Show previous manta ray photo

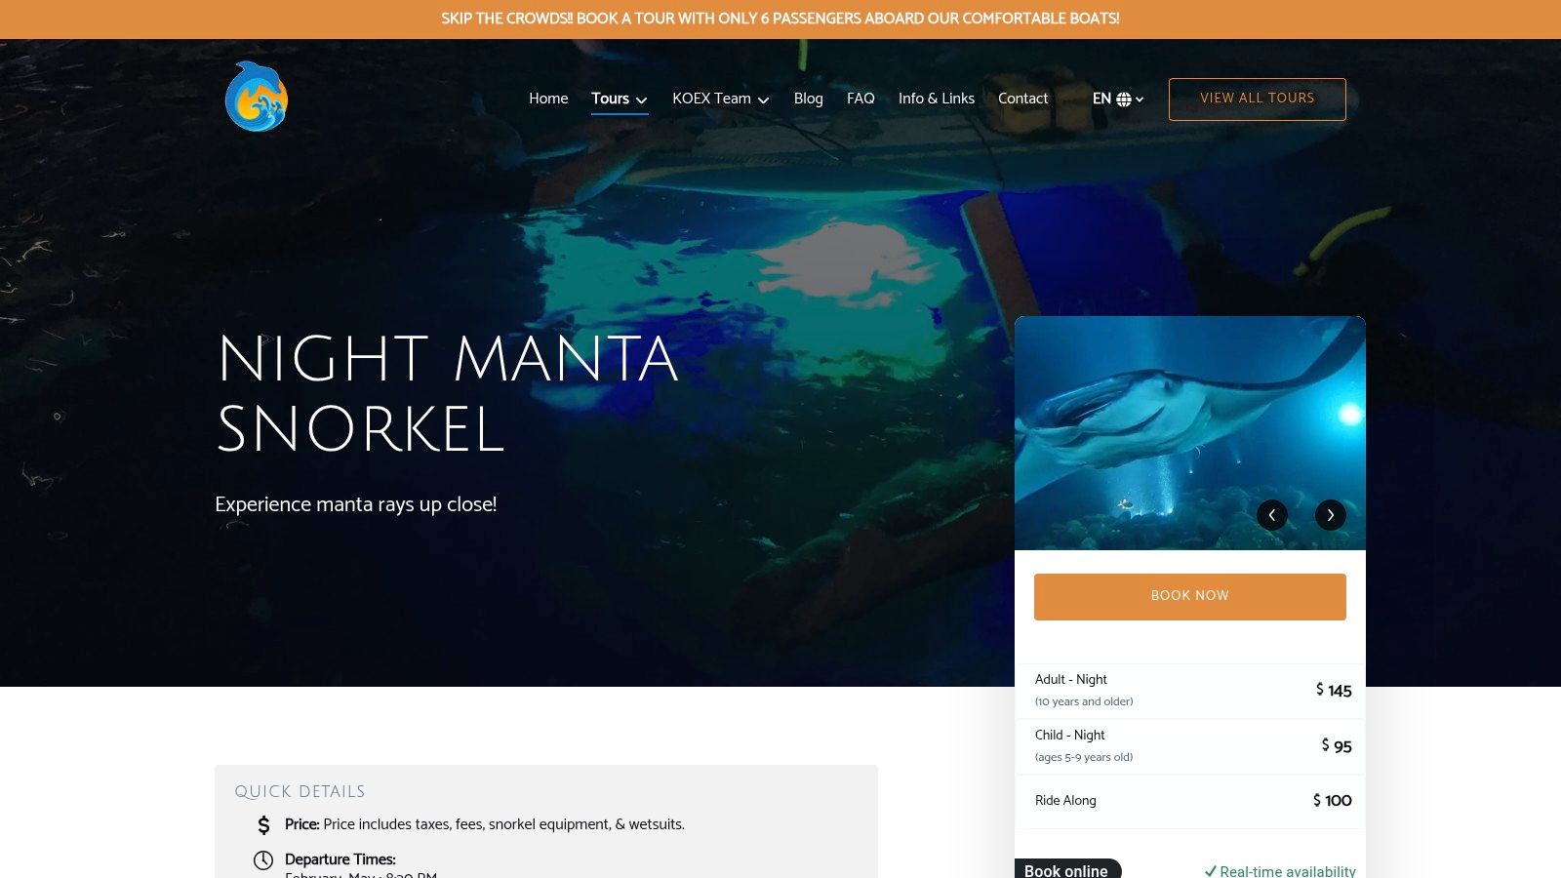(1272, 515)
